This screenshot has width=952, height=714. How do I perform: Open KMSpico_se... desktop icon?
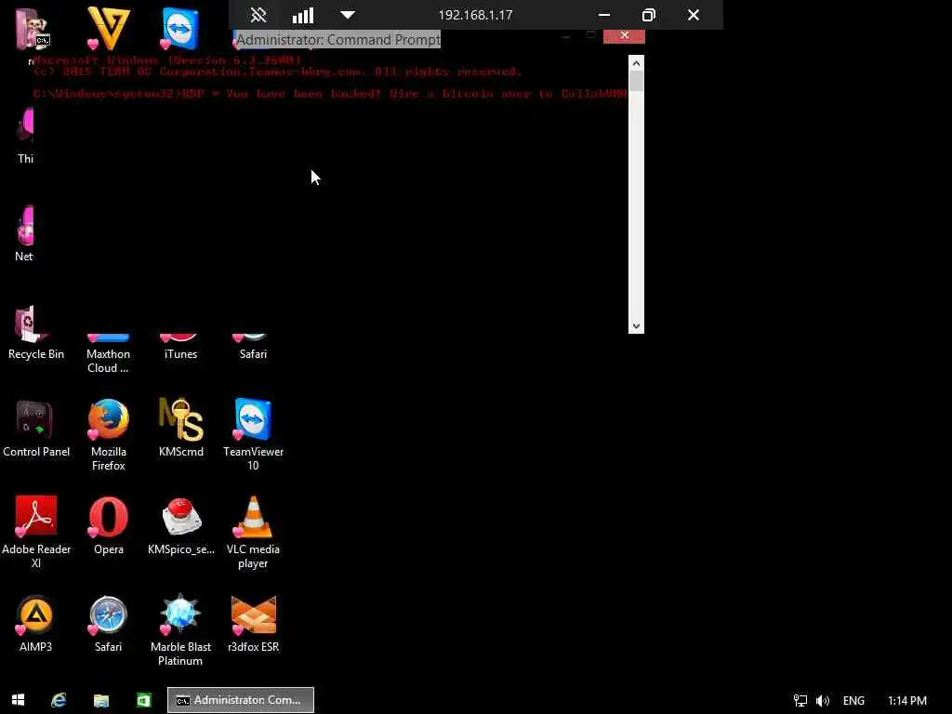181,525
